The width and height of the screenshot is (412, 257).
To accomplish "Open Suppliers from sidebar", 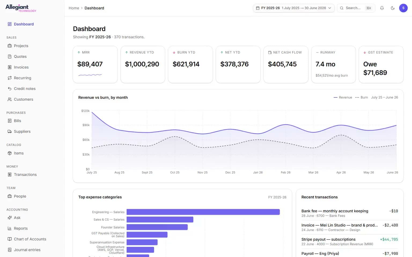I will [x=22, y=131].
